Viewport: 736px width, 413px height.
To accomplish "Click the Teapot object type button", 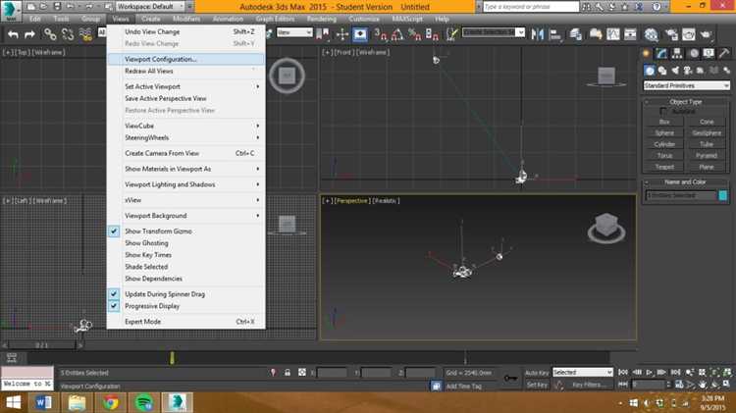I will pyautogui.click(x=664, y=167).
